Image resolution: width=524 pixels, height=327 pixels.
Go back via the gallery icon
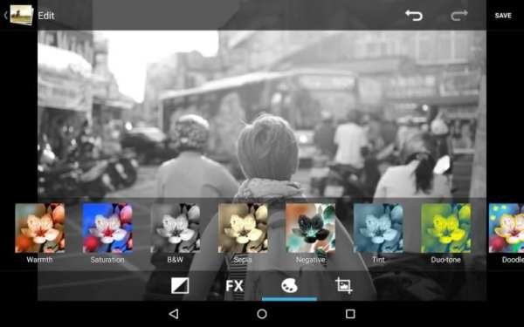pos(22,15)
